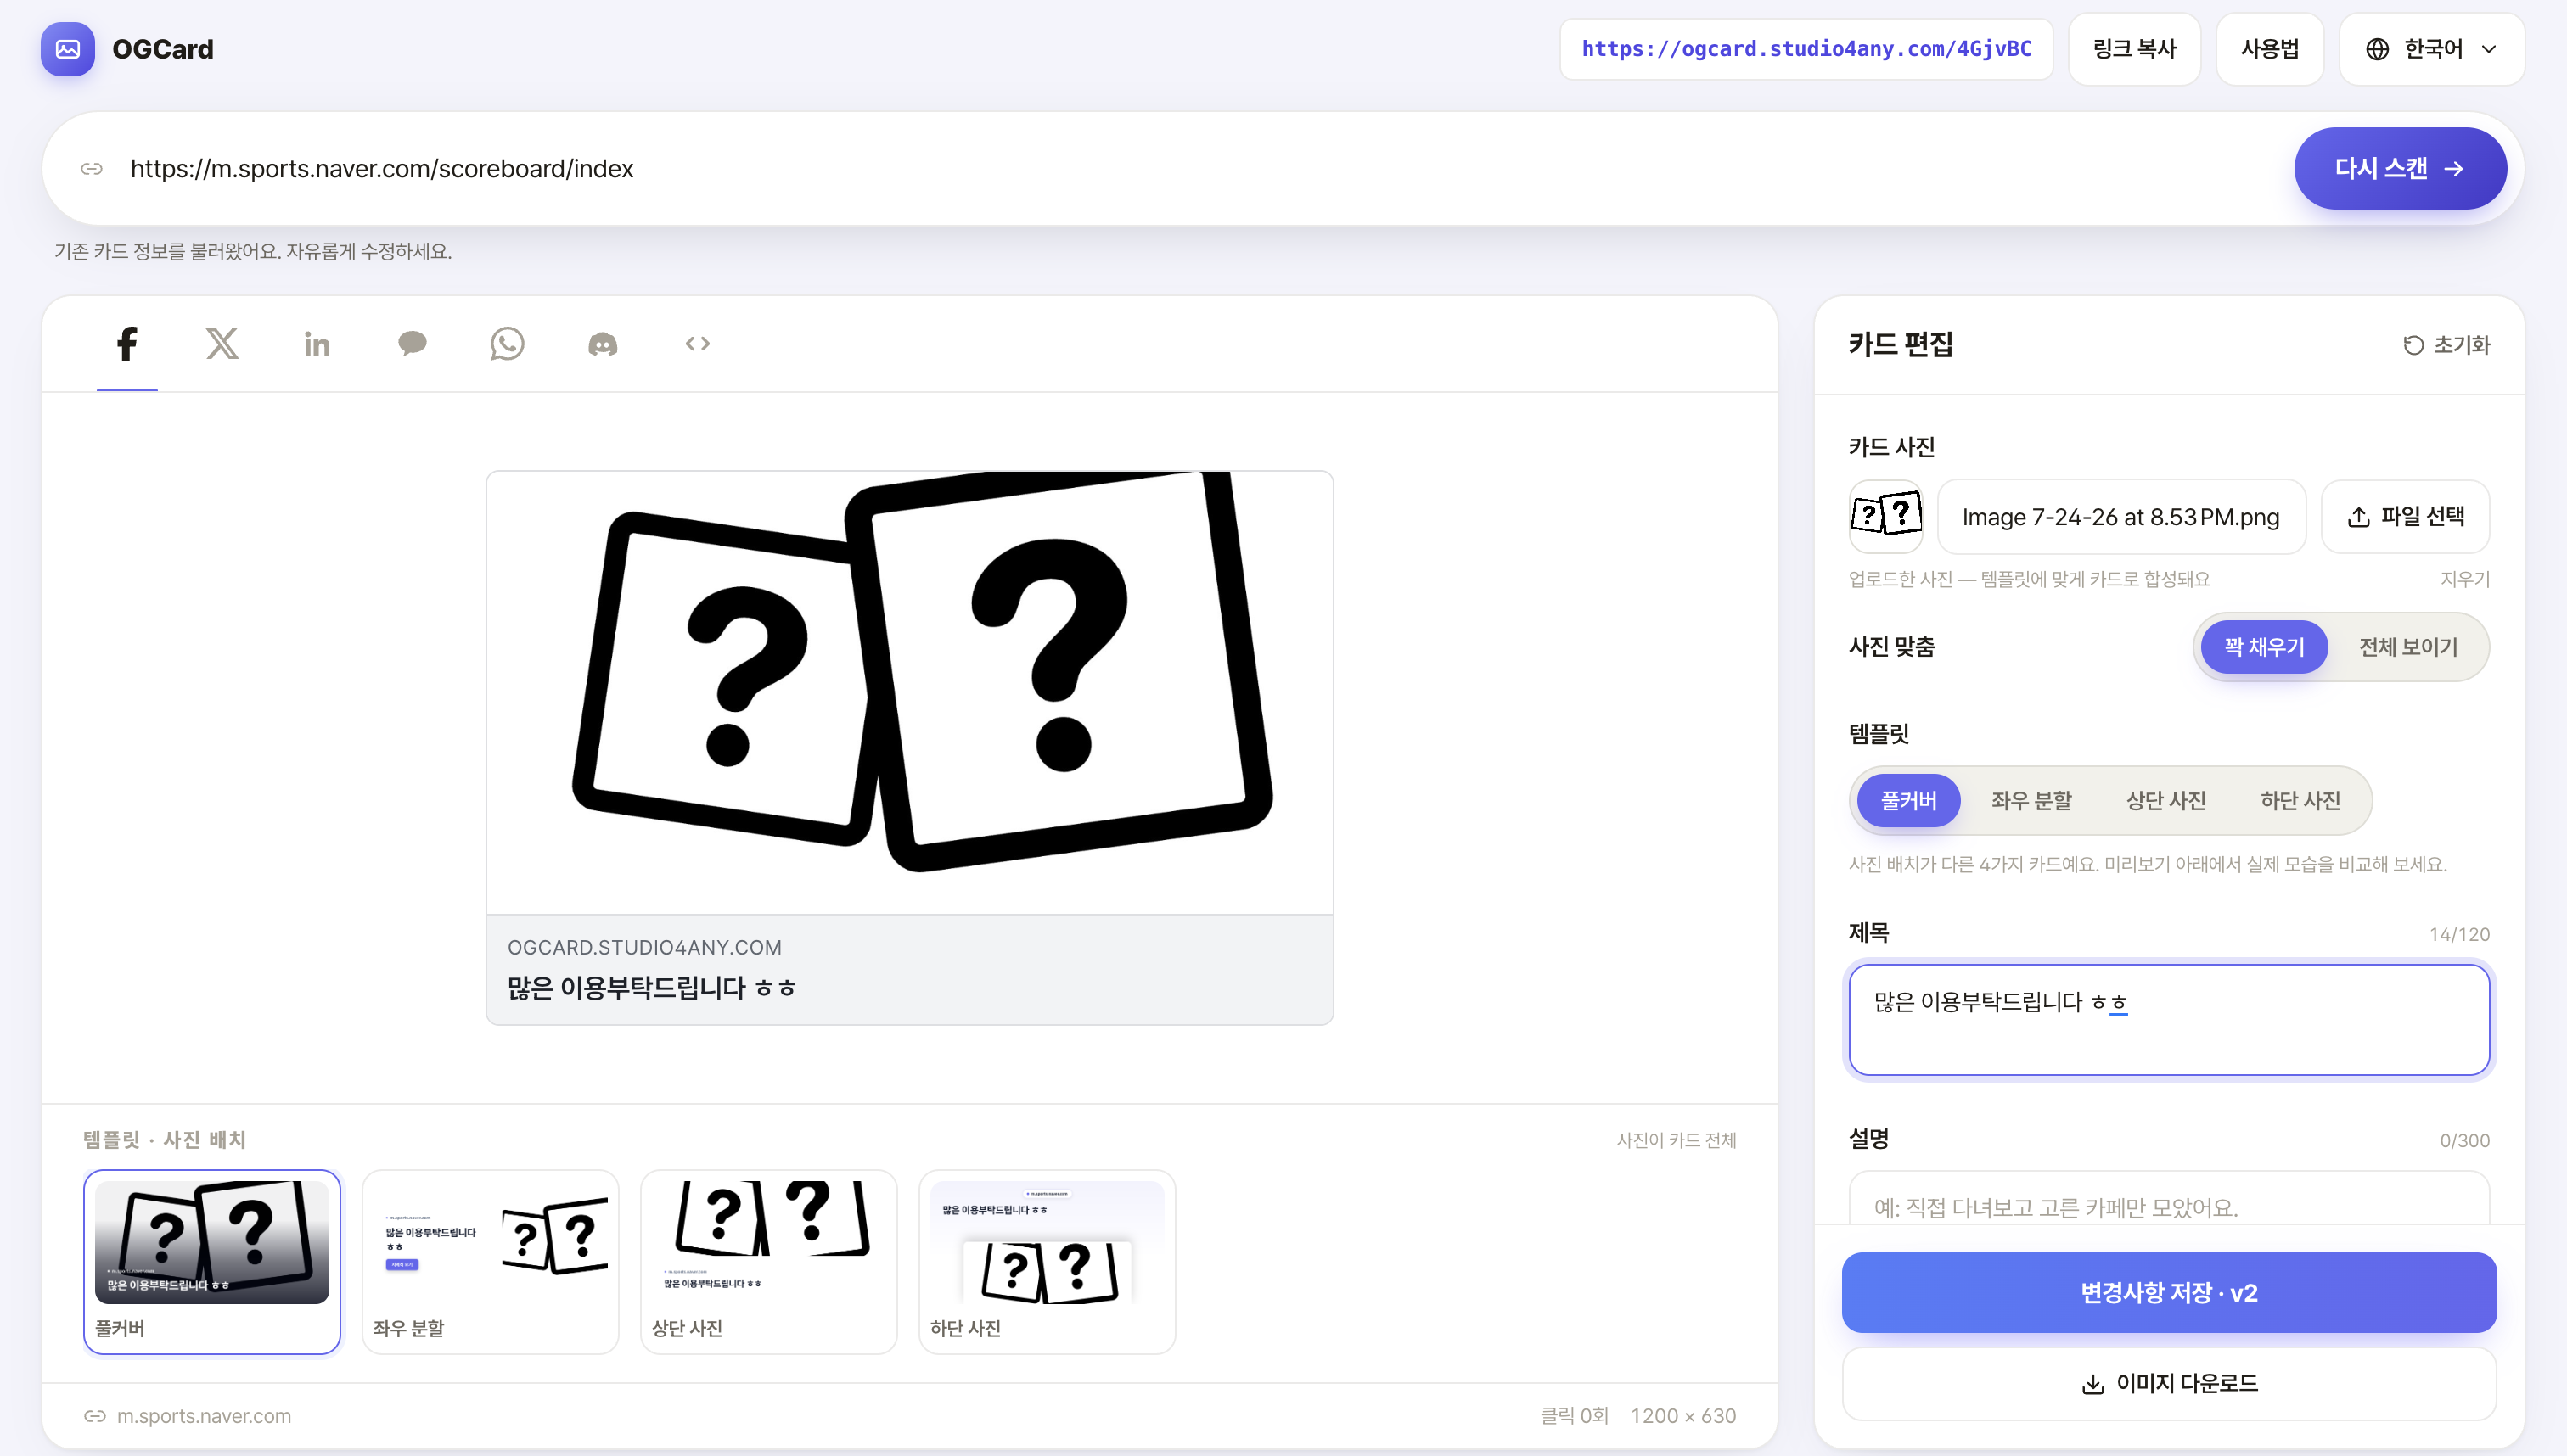Viewport: 2567px width, 1456px height.
Task: Select the 풀커버 template pill
Action: (1907, 800)
